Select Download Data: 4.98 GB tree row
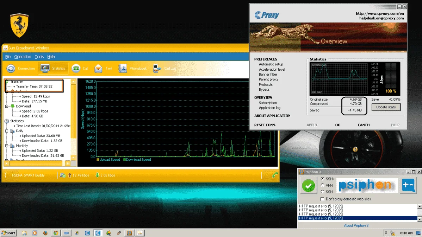Image resolution: width=422 pixels, height=237 pixels. point(32,116)
